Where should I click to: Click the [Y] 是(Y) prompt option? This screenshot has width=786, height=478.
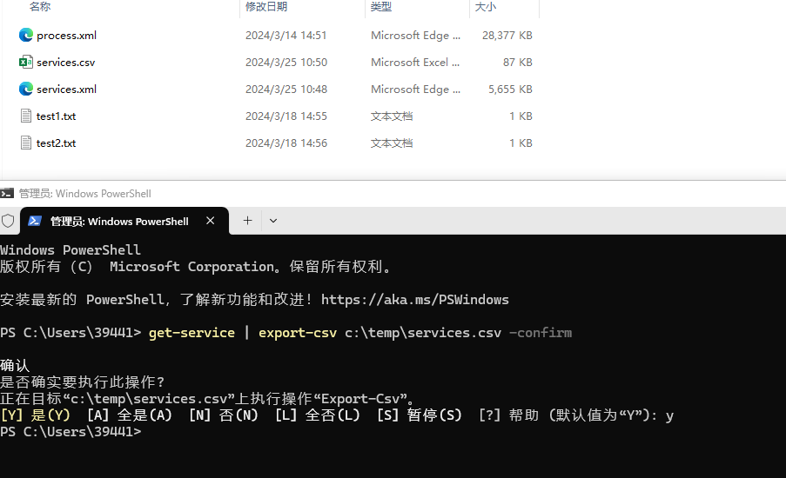pos(36,415)
